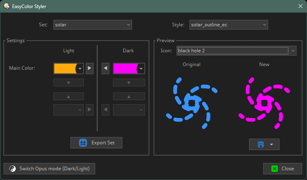Viewport: 307px width, 180px height.
Task: Open the Set dropdown showing solar
Action: coord(92,25)
